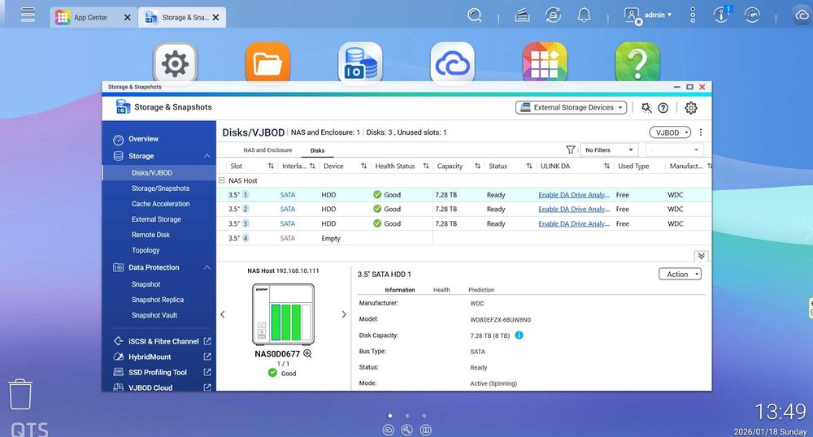Select the slot 4 Empty disk row
The image size is (813, 437).
464,238
